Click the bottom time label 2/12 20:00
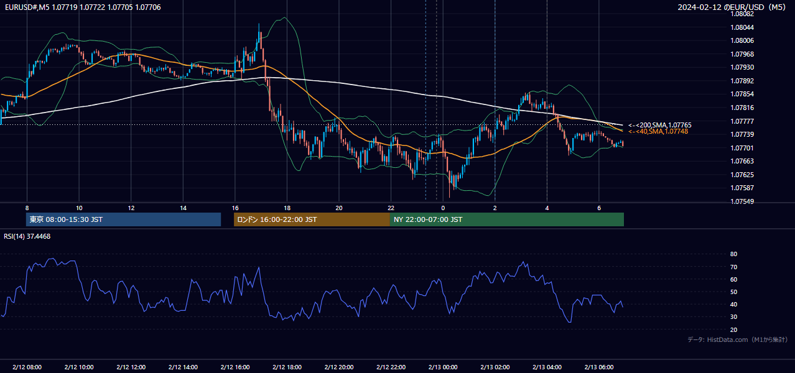 [x=338, y=367]
